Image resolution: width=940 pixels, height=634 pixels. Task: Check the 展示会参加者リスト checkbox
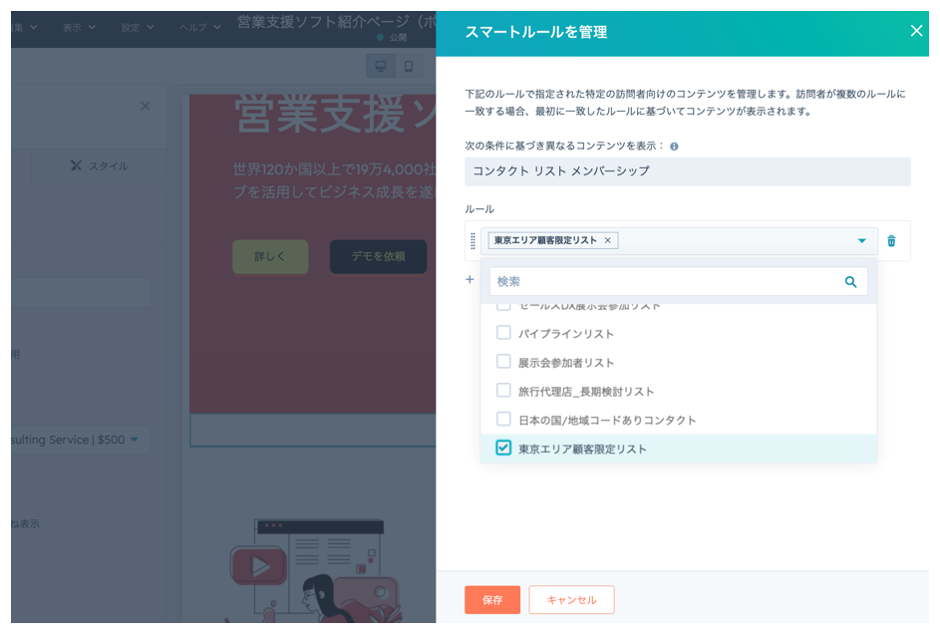point(503,362)
